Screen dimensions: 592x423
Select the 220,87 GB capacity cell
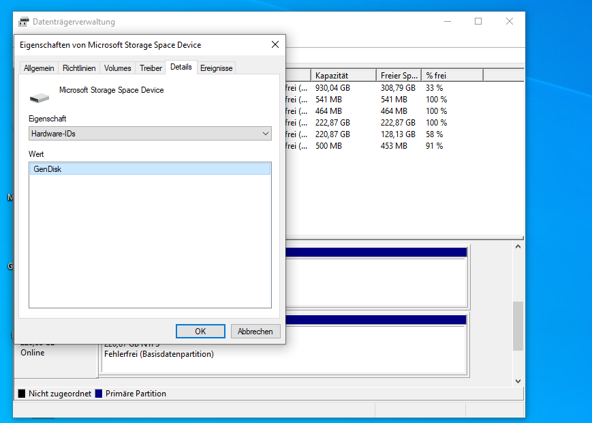[x=332, y=134]
